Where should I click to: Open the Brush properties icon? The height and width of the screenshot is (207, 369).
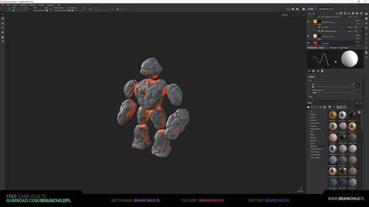pos(309,71)
